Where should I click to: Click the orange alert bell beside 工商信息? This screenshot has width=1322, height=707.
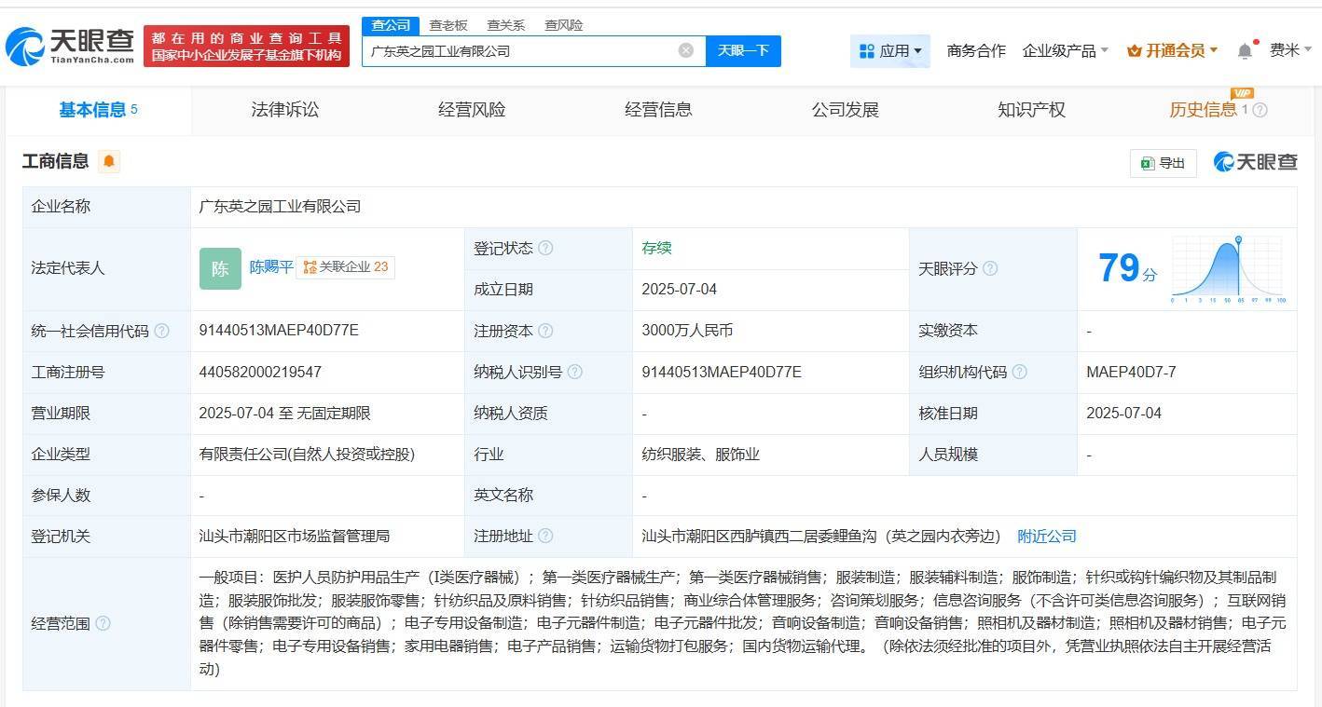tap(109, 161)
